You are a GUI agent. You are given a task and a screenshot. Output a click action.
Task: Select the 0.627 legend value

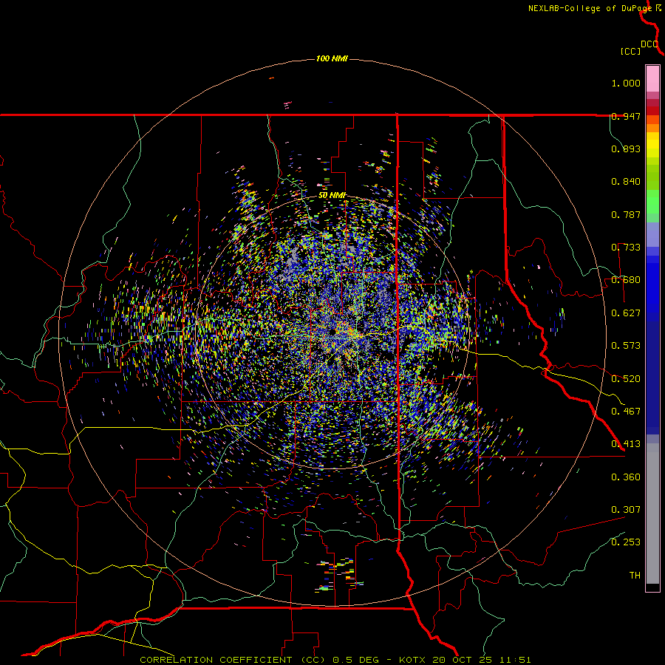pos(626,313)
